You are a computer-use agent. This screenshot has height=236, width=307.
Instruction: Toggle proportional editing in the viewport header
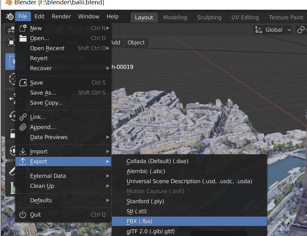point(302,30)
